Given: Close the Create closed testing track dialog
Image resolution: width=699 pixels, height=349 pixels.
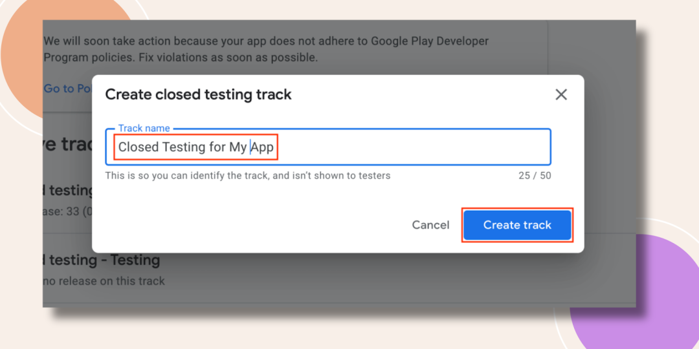Looking at the screenshot, I should (560, 94).
